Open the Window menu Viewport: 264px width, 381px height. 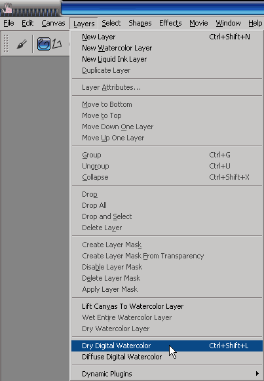pos(228,24)
